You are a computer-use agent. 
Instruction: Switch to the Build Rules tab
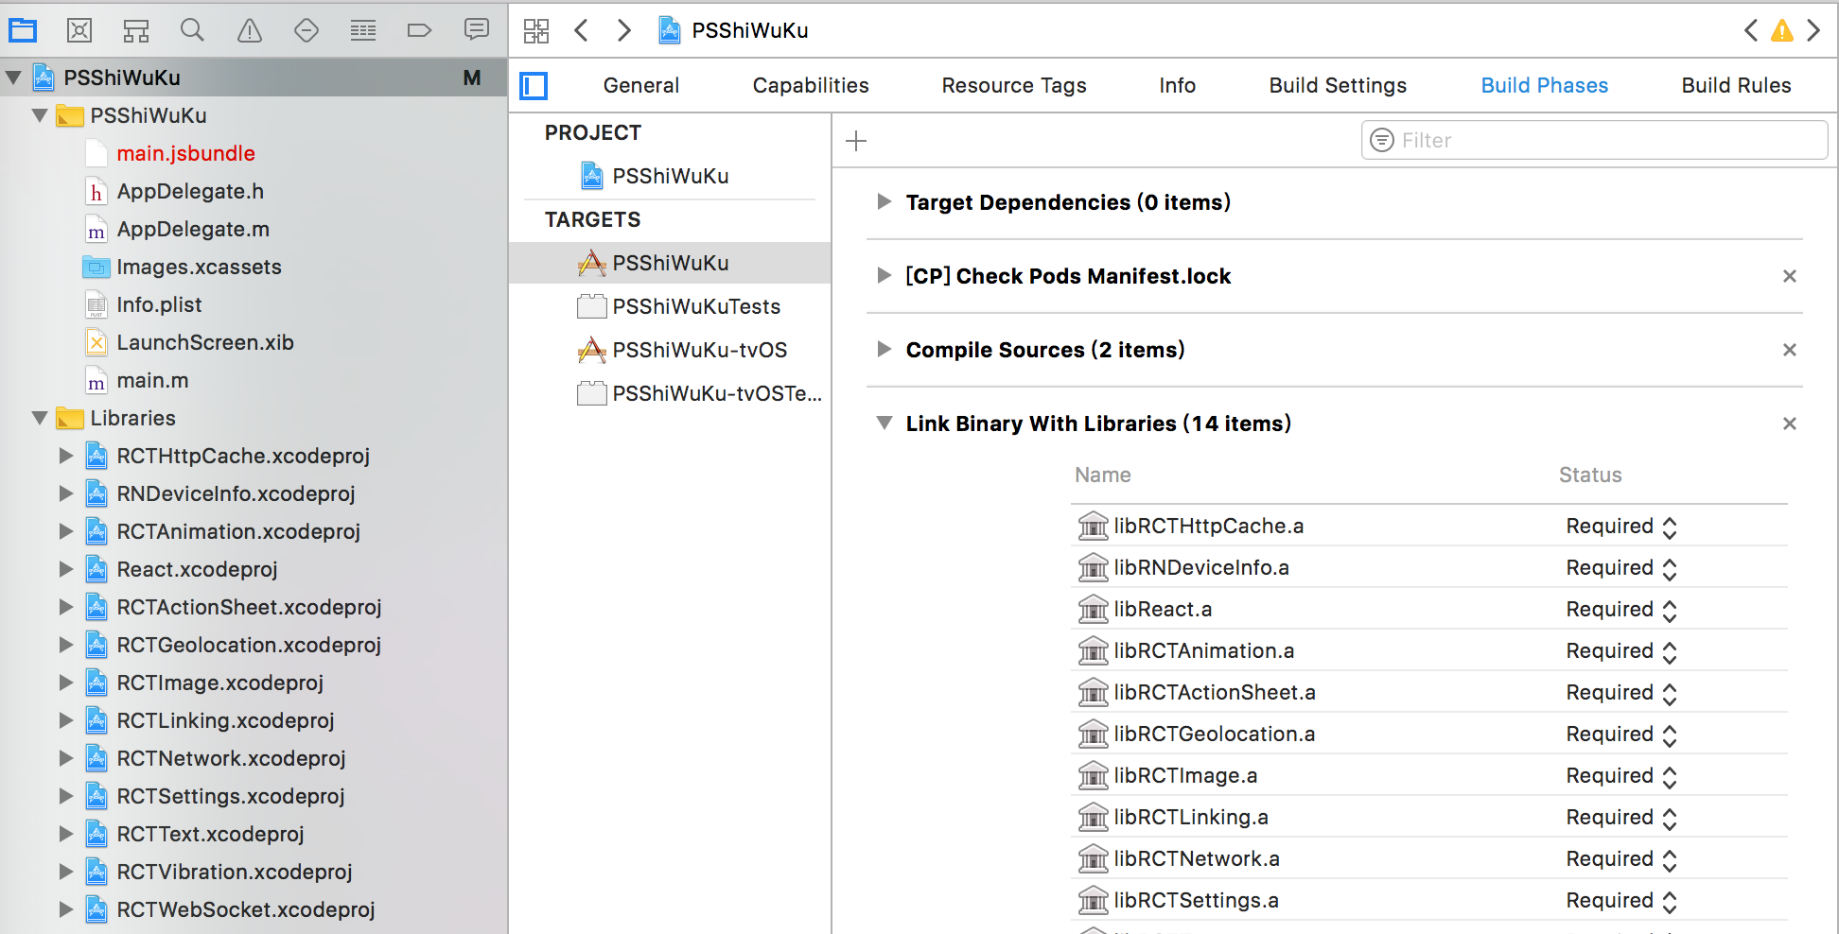[x=1736, y=85]
